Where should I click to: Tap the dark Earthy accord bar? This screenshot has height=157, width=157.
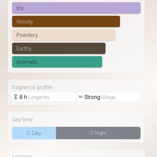(59, 48)
